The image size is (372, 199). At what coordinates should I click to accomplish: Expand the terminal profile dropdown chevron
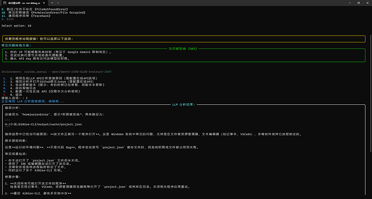click(58, 3)
